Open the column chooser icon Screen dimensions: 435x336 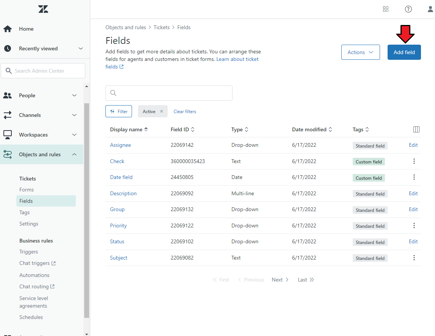(x=416, y=129)
